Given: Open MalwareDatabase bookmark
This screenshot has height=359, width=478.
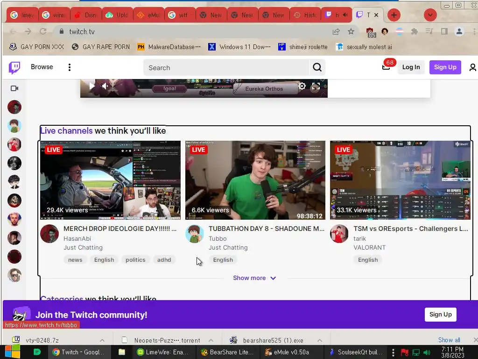Looking at the screenshot, I should coord(169,47).
